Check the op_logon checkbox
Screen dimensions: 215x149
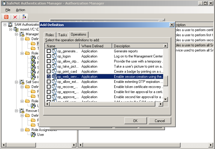(49, 56)
